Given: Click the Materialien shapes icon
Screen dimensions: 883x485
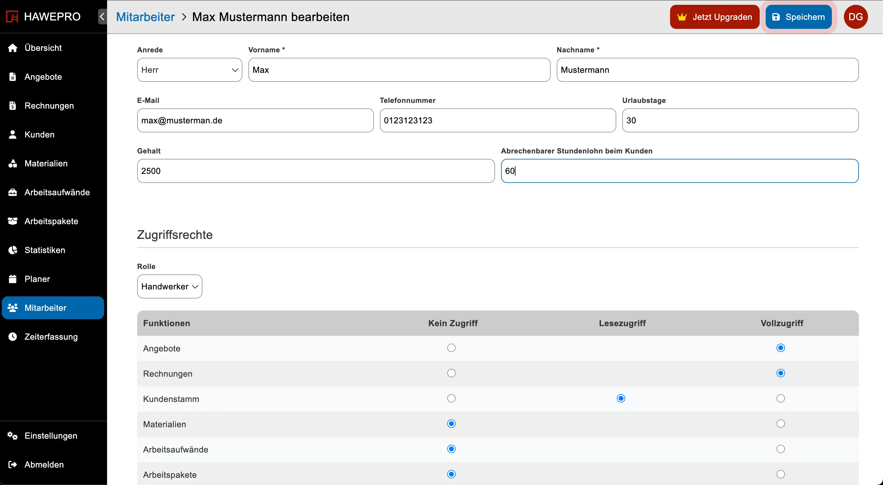Looking at the screenshot, I should tap(13, 163).
